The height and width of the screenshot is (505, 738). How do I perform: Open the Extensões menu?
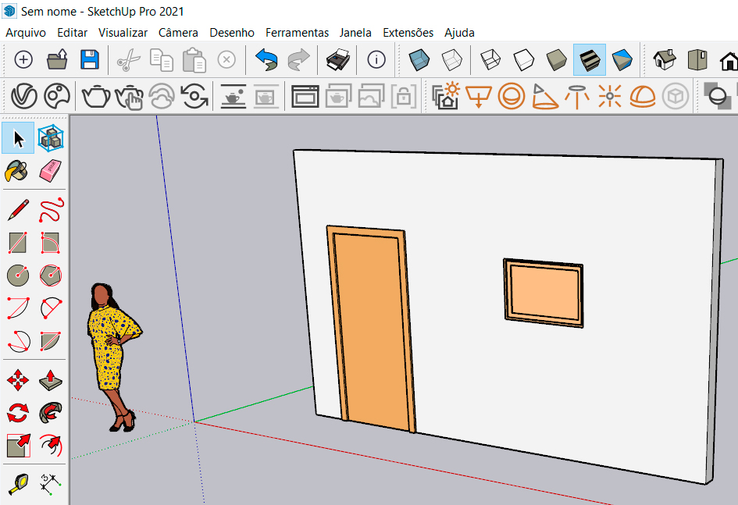[408, 33]
